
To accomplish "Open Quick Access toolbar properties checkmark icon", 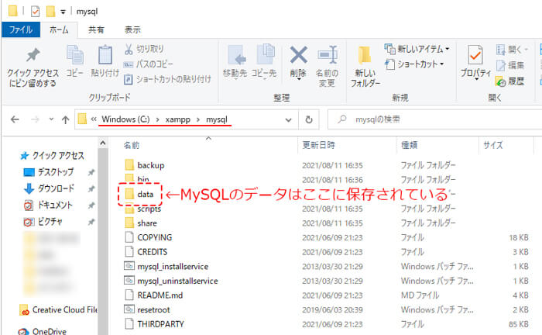I will click(x=35, y=12).
